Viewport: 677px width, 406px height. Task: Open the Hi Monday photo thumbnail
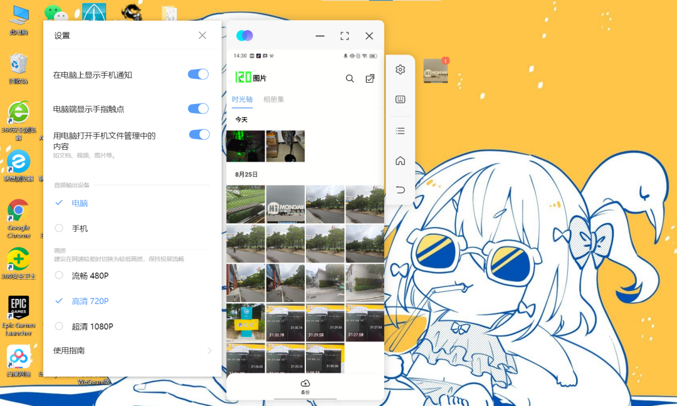coord(285,204)
